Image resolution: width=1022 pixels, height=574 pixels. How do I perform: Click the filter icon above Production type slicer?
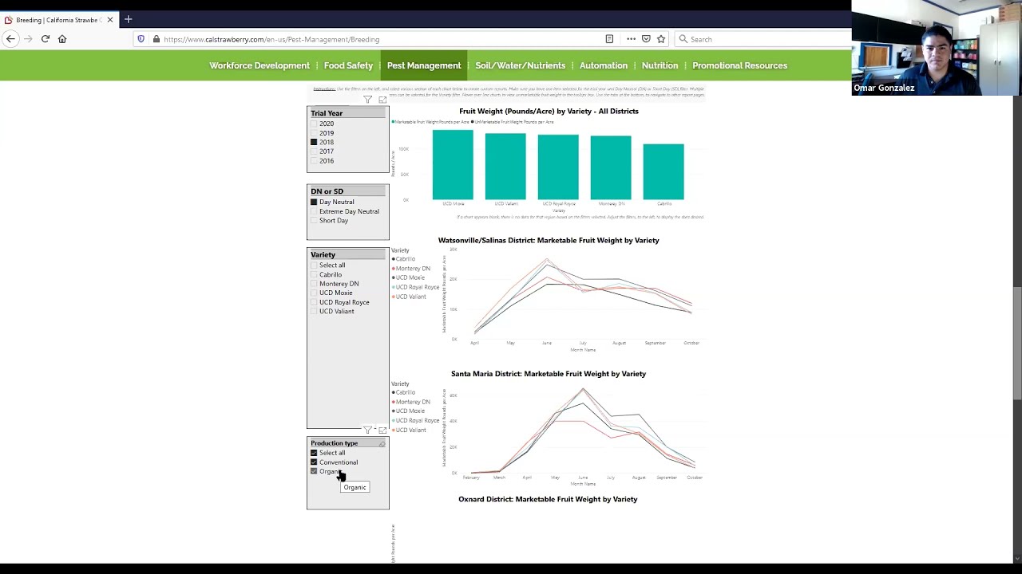pos(367,430)
